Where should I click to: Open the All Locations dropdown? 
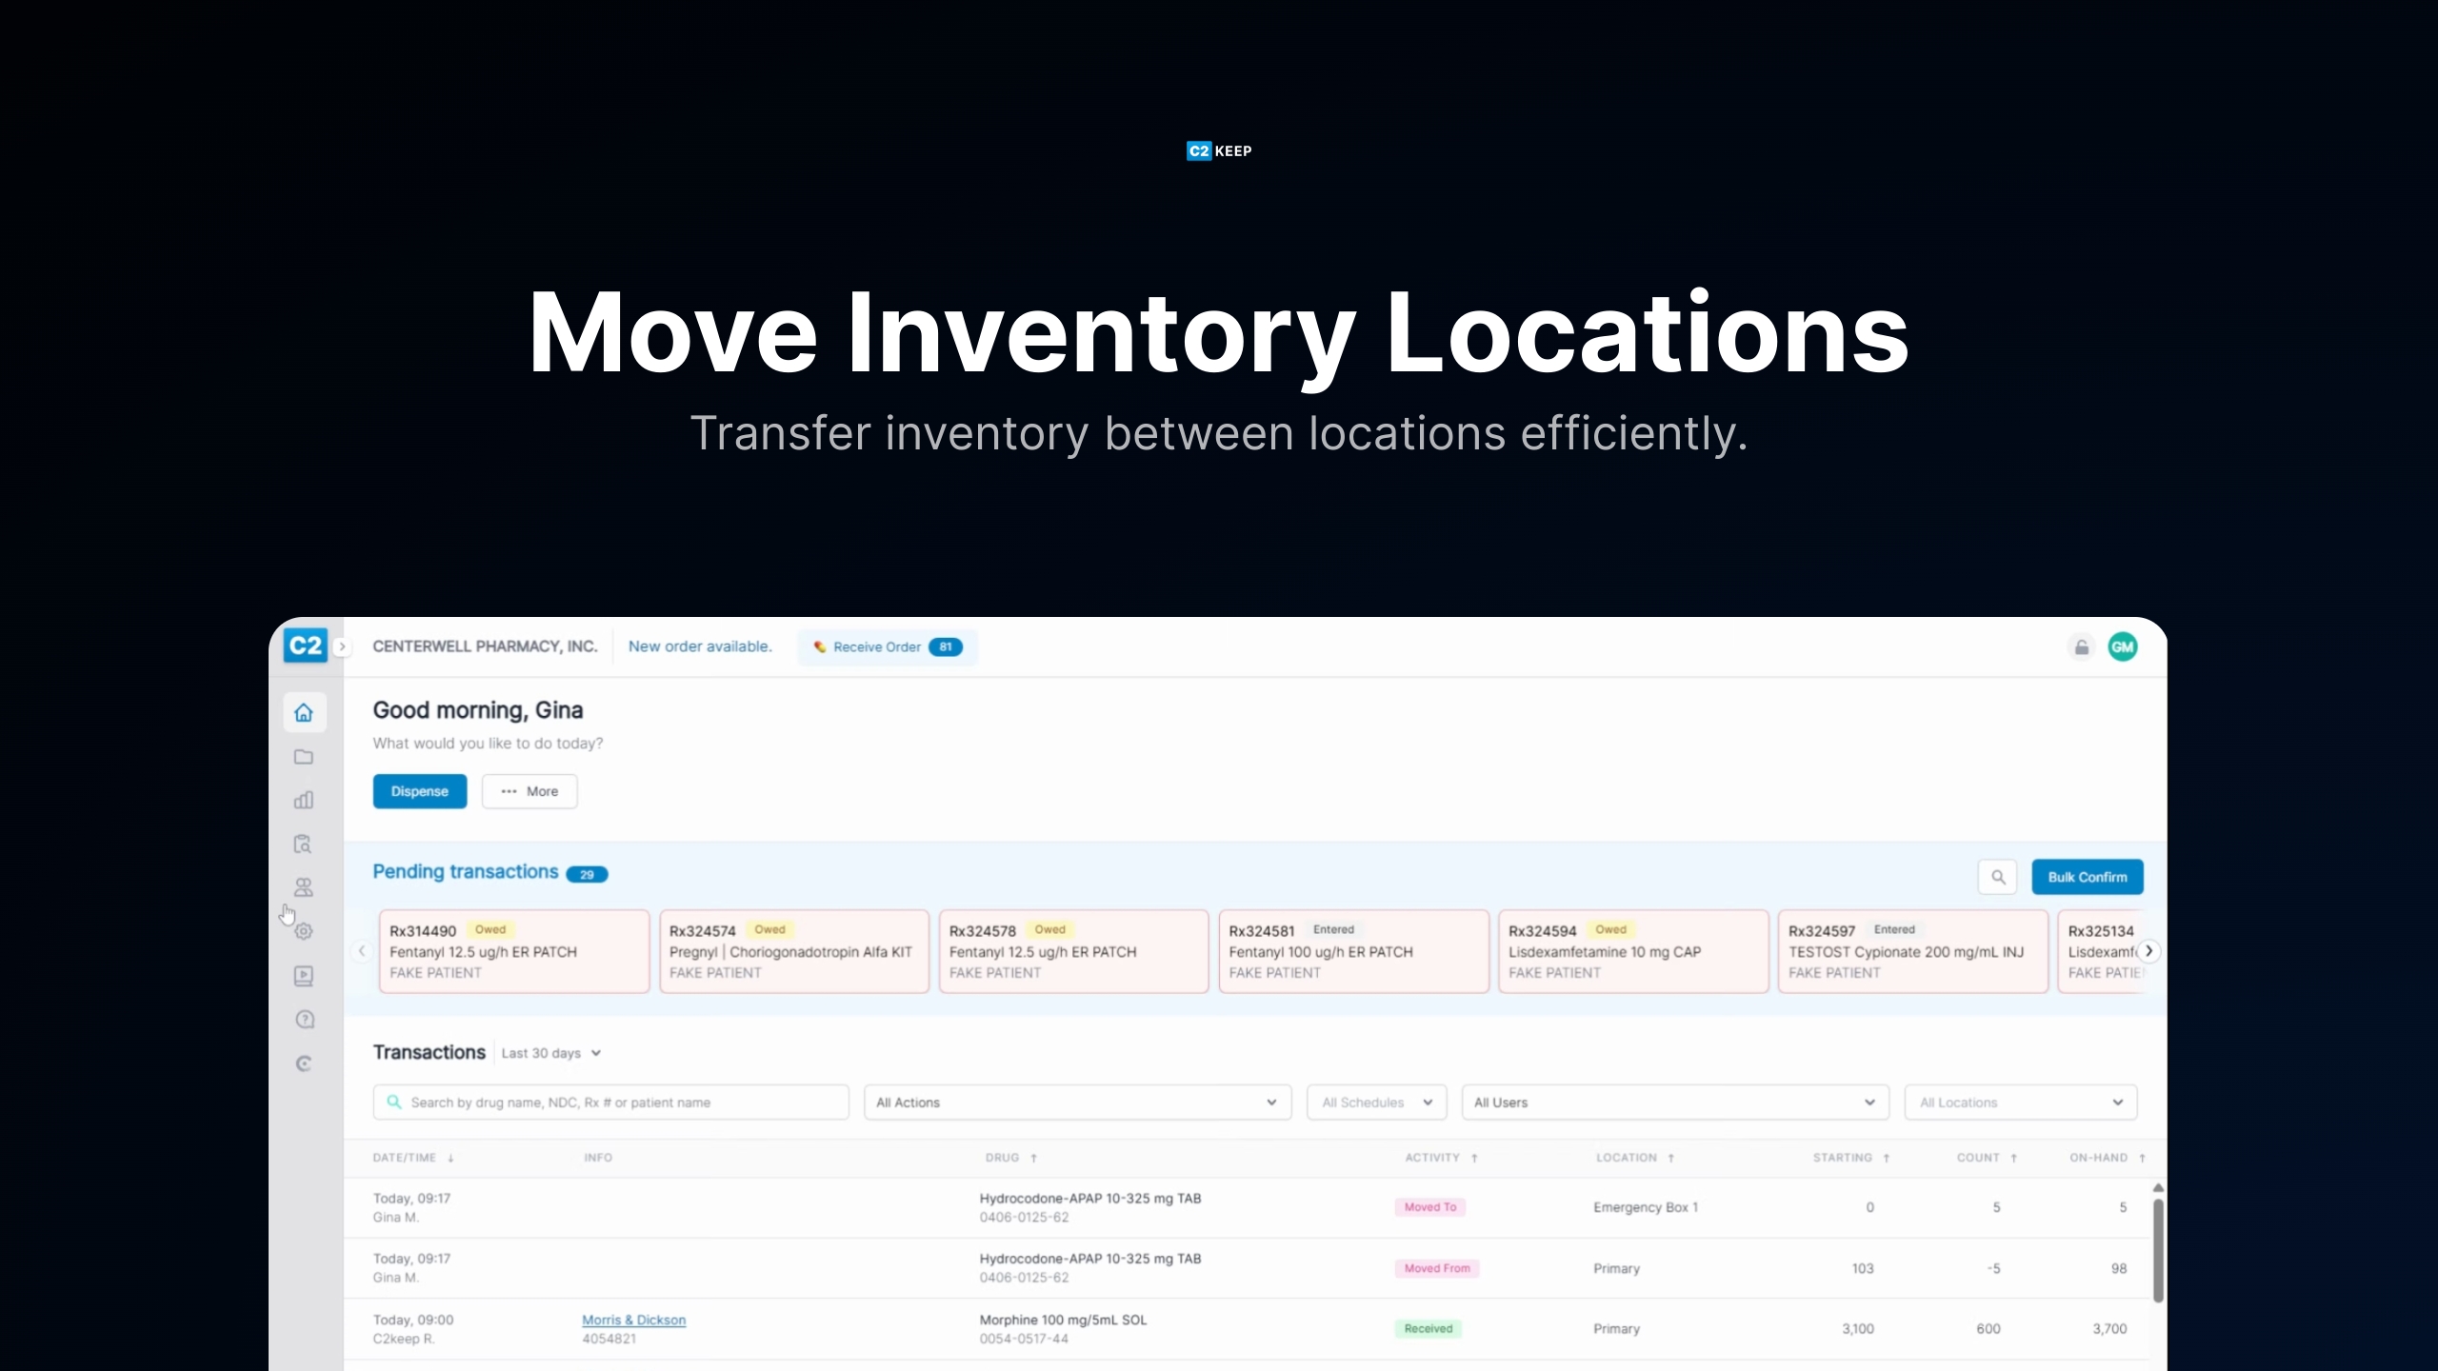tap(2021, 1103)
